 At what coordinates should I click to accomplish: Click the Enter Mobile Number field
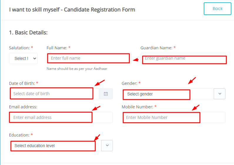coord(173,117)
